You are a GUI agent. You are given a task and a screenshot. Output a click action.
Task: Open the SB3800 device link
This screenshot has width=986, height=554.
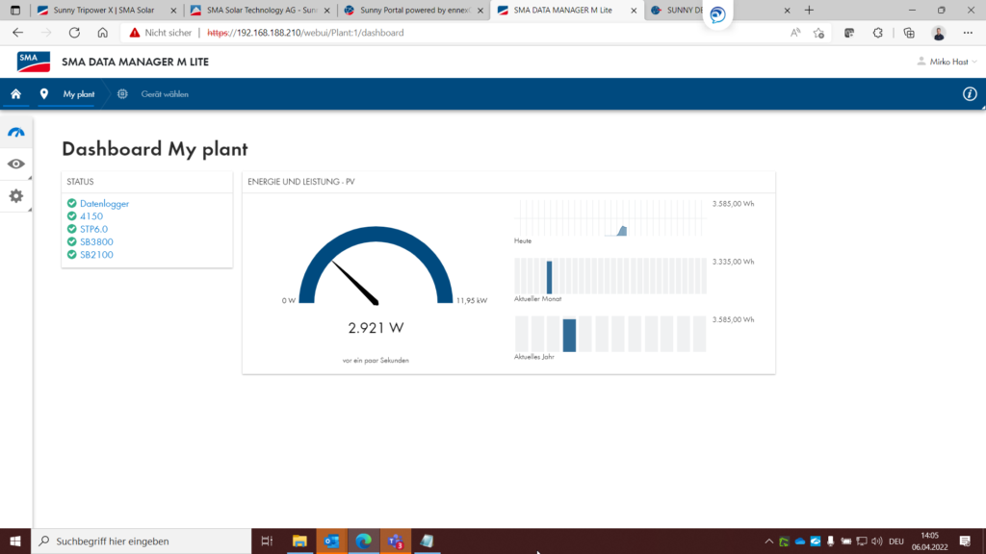pyautogui.click(x=95, y=242)
